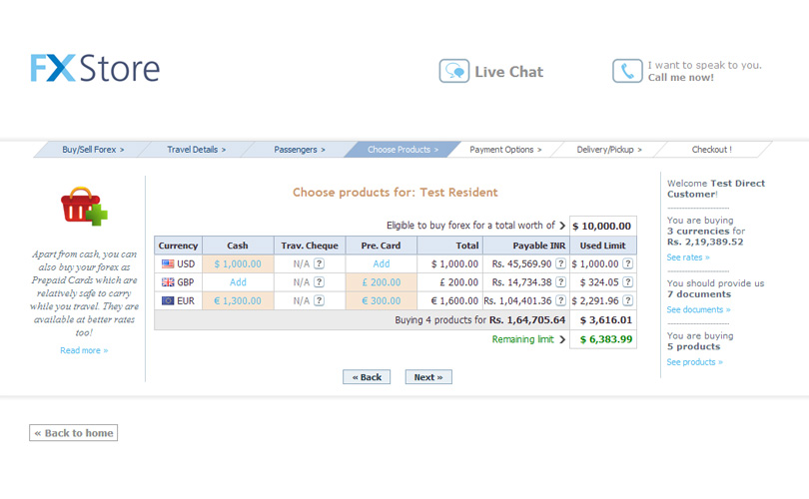Click the red shopping basket icon
This screenshot has width=809, height=499.
pyautogui.click(x=83, y=207)
